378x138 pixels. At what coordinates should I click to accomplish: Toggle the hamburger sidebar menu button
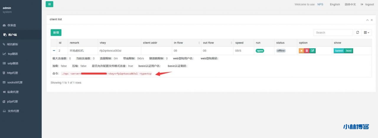pos(49,4)
